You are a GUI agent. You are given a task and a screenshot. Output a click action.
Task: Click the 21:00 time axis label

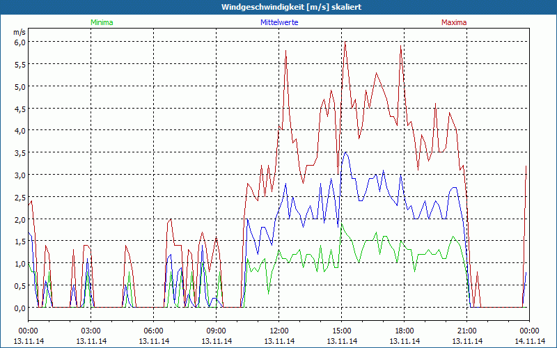[466, 331]
